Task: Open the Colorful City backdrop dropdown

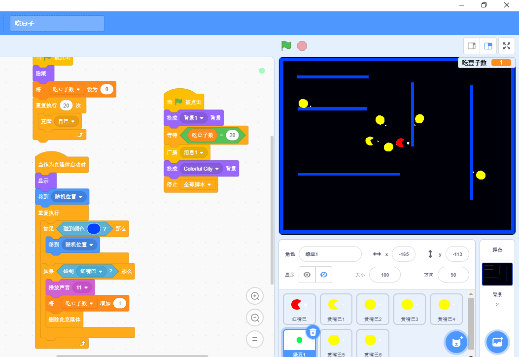Action: [201, 169]
